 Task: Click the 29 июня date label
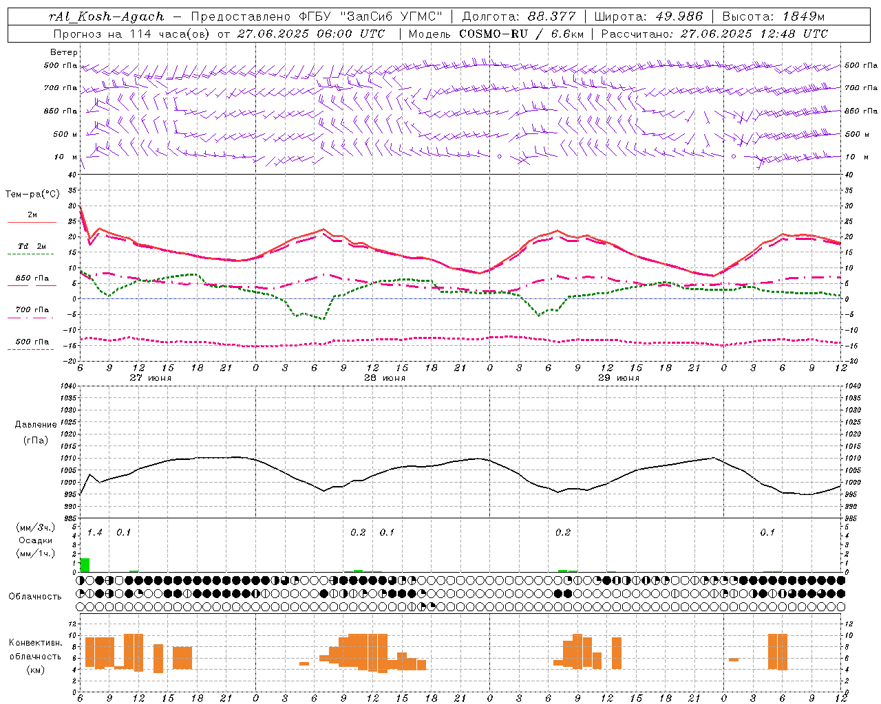(x=619, y=378)
